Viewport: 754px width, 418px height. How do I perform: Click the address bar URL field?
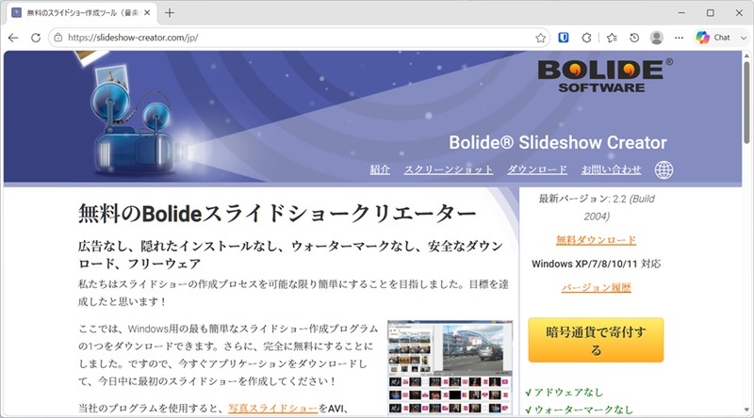click(298, 38)
